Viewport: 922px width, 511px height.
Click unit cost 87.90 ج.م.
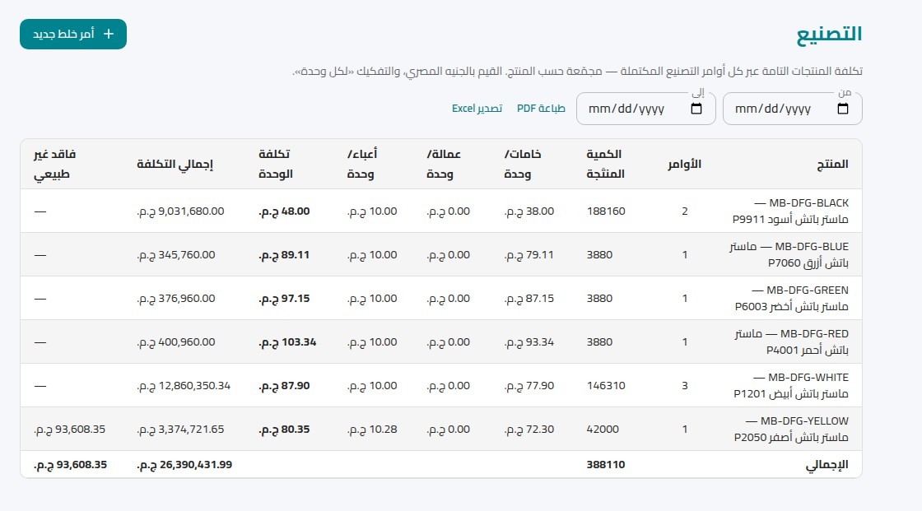tap(284, 386)
